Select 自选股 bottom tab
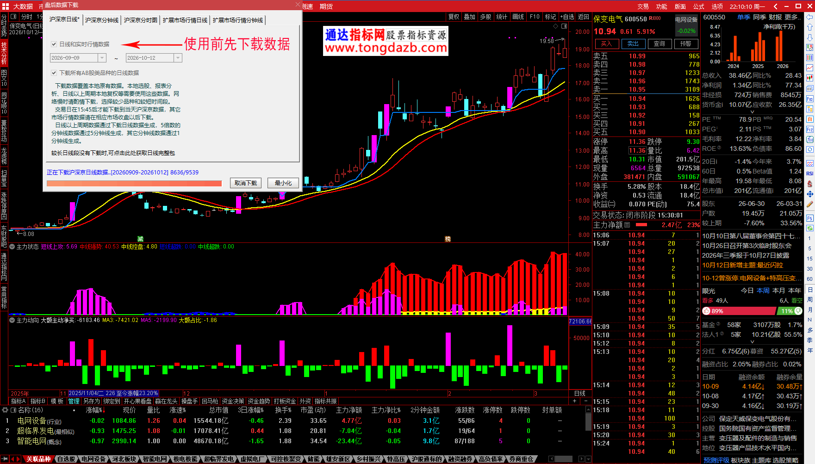 (66, 459)
